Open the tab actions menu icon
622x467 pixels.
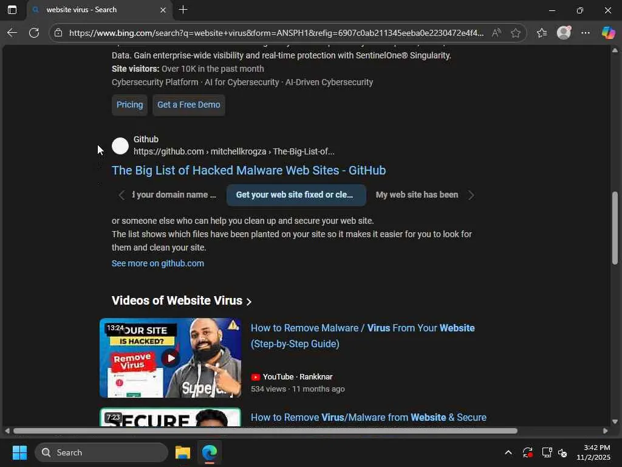coord(12,10)
